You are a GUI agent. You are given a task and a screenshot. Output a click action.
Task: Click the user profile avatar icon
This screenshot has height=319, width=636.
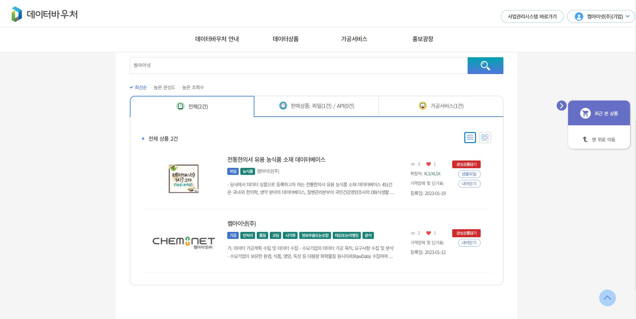coord(579,16)
